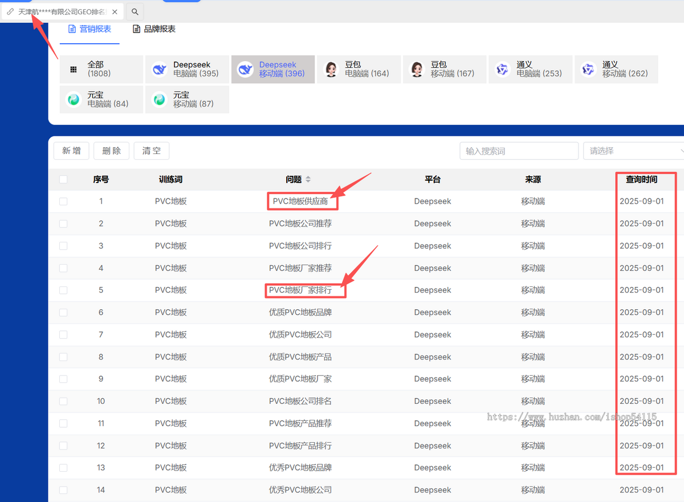Viewport: 684px width, 502px height.
Task: Select Deepseek 电脑端 (395) filter
Action: (x=188, y=70)
